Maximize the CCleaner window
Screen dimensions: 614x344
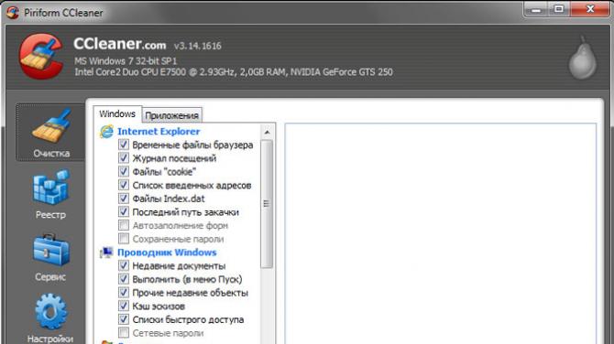pyautogui.click(x=559, y=9)
